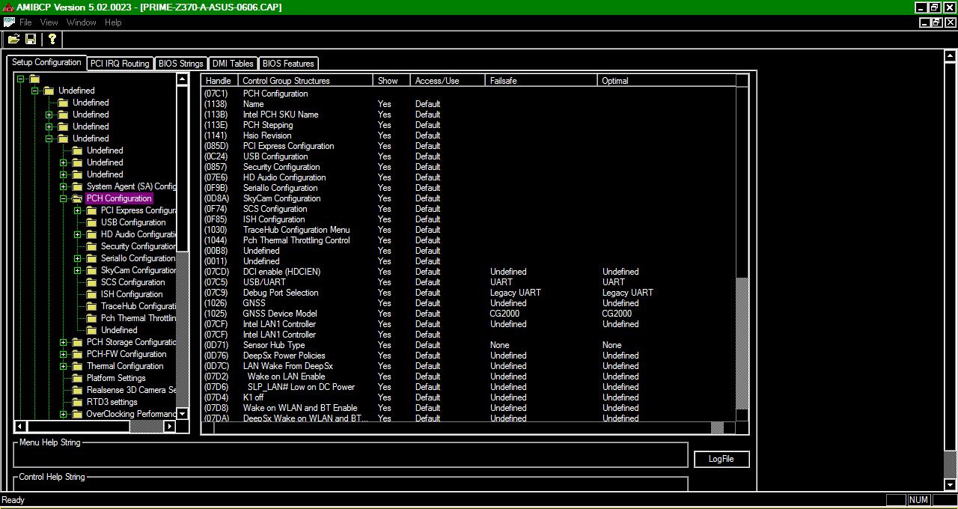Select the Sensor Hub Type row
958x509 pixels.
click(469, 345)
